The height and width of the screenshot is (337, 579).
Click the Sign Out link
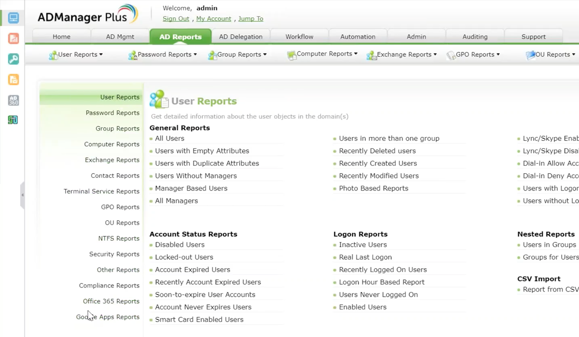(x=176, y=19)
